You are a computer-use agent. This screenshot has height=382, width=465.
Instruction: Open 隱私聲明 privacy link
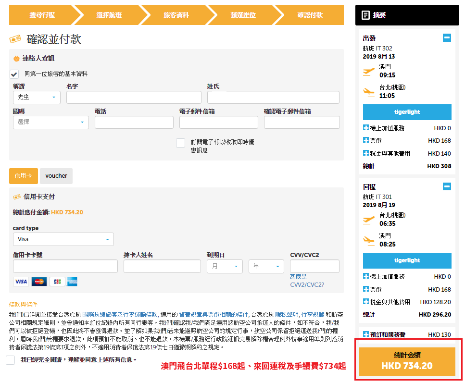click(x=287, y=314)
